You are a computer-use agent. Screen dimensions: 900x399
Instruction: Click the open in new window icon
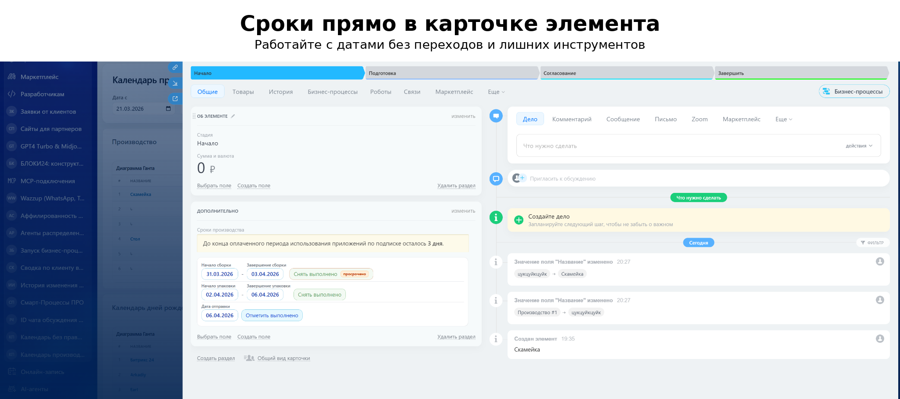tap(175, 98)
